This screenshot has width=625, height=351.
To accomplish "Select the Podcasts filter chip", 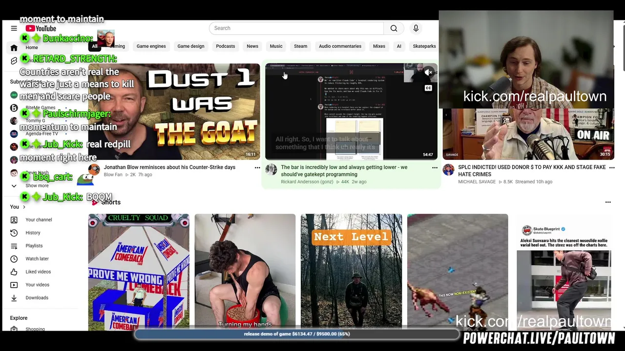I will point(226,46).
